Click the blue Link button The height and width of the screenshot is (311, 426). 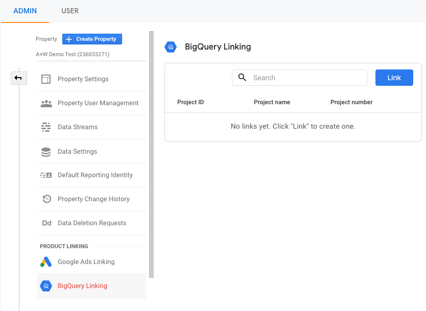[394, 78]
